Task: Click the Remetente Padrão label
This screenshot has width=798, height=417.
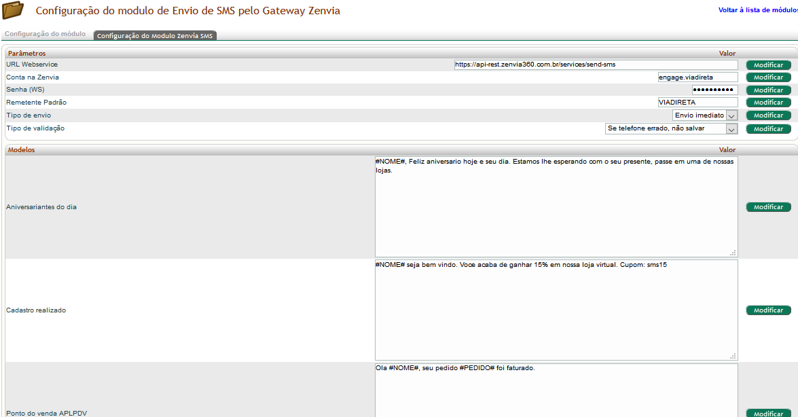Action: [x=36, y=103]
